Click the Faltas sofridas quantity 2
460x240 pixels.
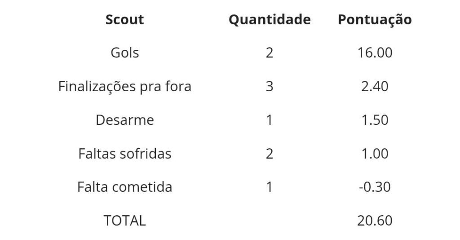(x=270, y=154)
